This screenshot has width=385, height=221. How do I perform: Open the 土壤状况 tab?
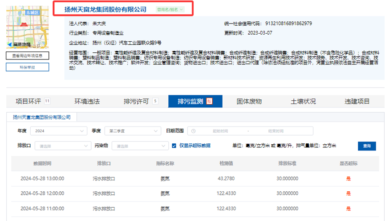pos(303,101)
